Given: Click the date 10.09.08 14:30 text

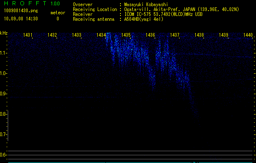Looking at the screenshot, I should pyautogui.click(x=21, y=19).
